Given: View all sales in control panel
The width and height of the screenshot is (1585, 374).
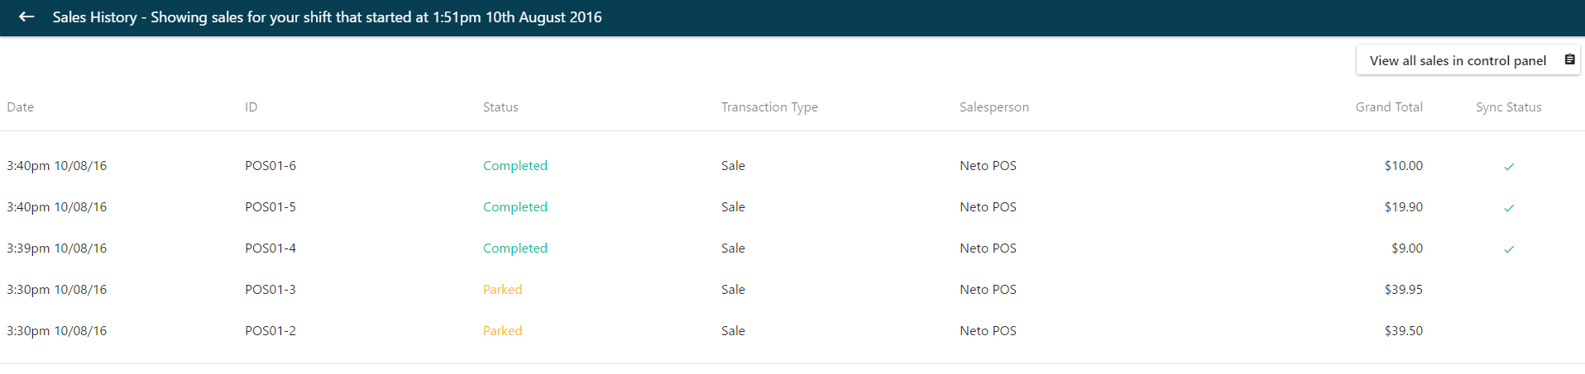Looking at the screenshot, I should pos(1468,60).
